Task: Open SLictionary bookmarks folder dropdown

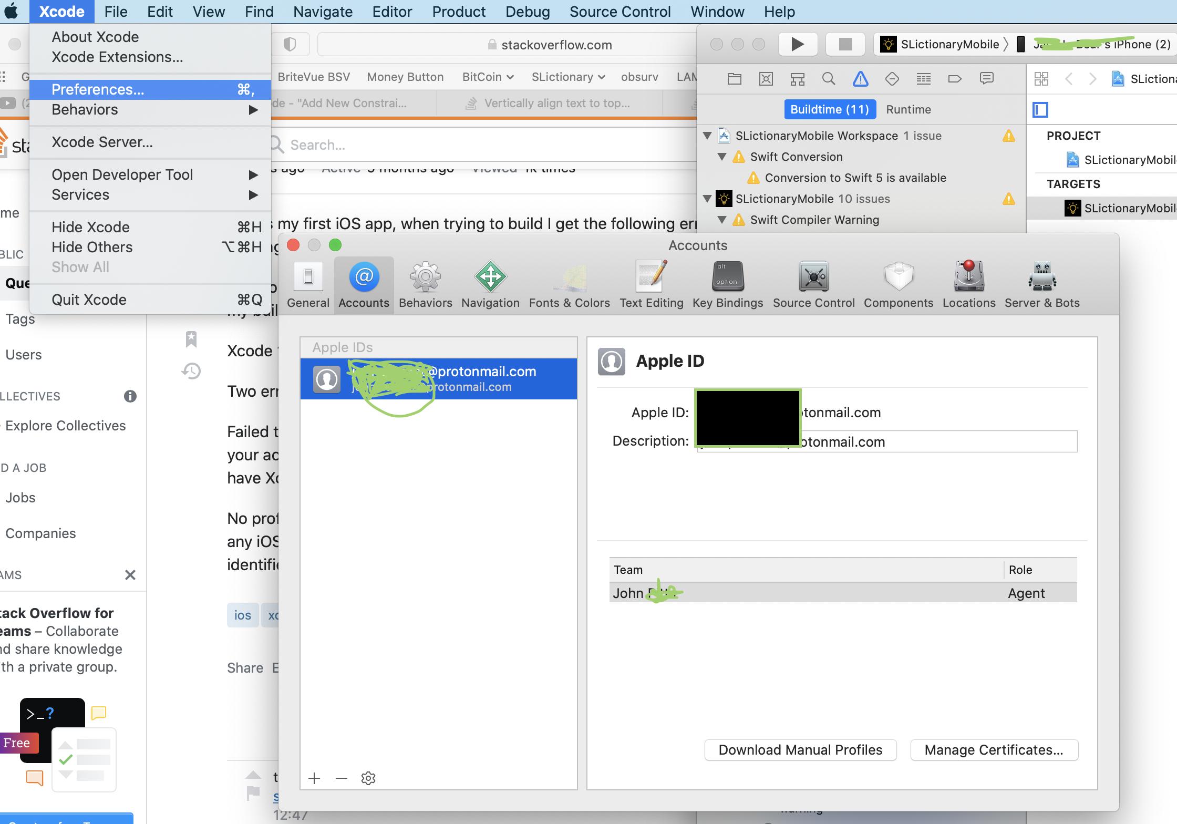Action: 568,77
